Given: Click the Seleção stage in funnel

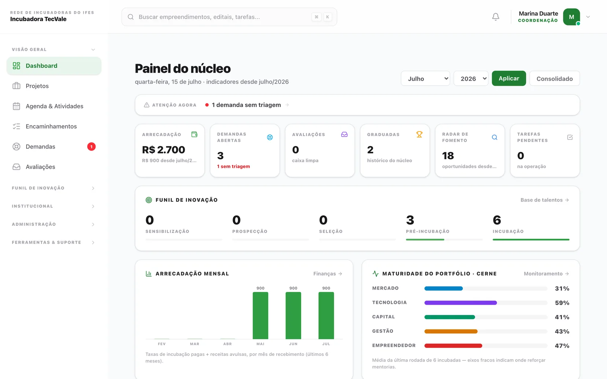Looking at the screenshot, I should coord(357,227).
